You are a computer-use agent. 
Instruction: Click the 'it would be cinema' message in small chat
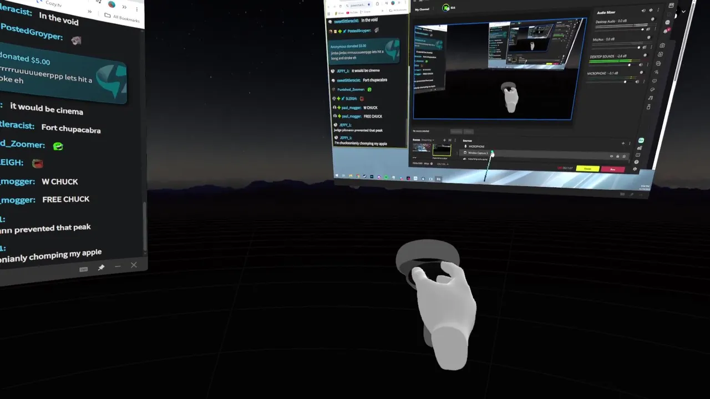click(x=366, y=71)
